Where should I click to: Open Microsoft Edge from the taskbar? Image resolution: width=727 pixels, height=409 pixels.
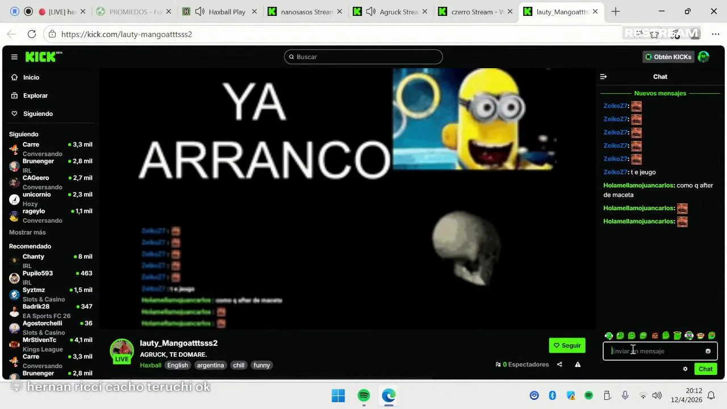click(x=388, y=395)
